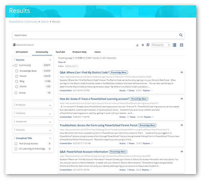Click the Clear all link
The width and height of the screenshot is (203, 181).
(x=62, y=62)
